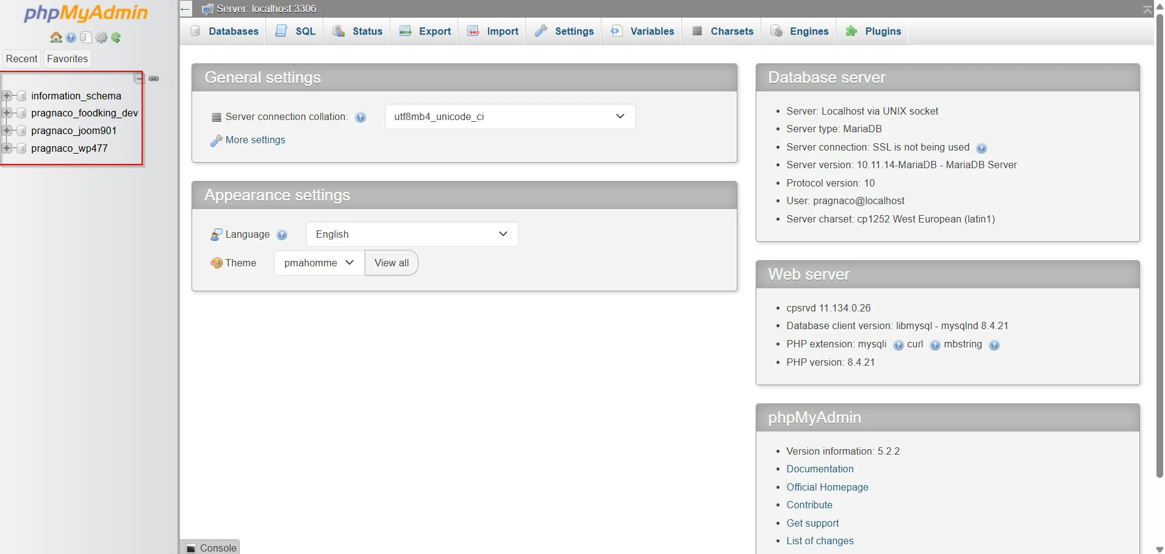1165x554 pixels.
Task: Go to the Status tab
Action: (357, 31)
